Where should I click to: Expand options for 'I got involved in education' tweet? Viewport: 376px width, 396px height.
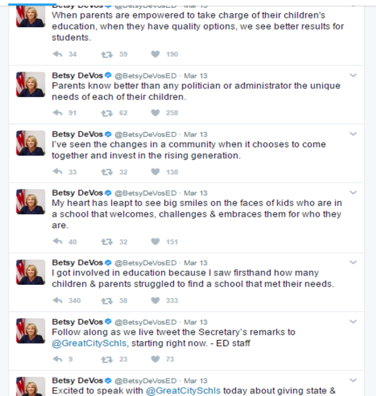[353, 263]
